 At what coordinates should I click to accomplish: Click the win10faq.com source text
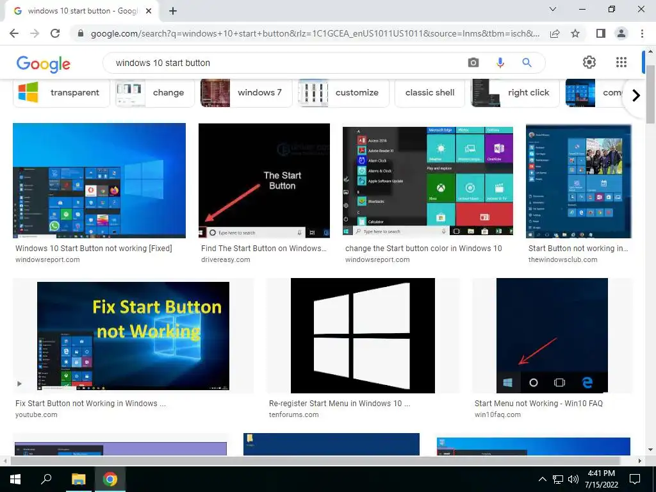point(497,414)
